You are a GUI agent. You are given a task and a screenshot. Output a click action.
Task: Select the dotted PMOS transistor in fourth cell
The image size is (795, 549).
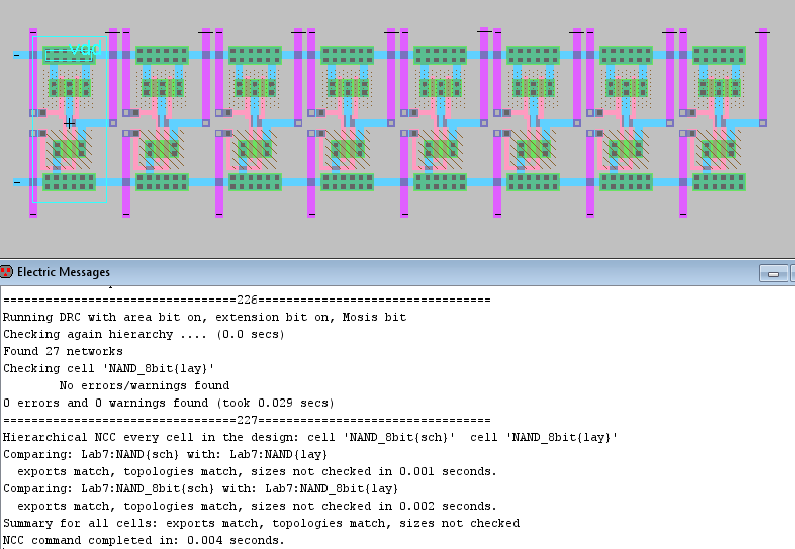coord(347,88)
